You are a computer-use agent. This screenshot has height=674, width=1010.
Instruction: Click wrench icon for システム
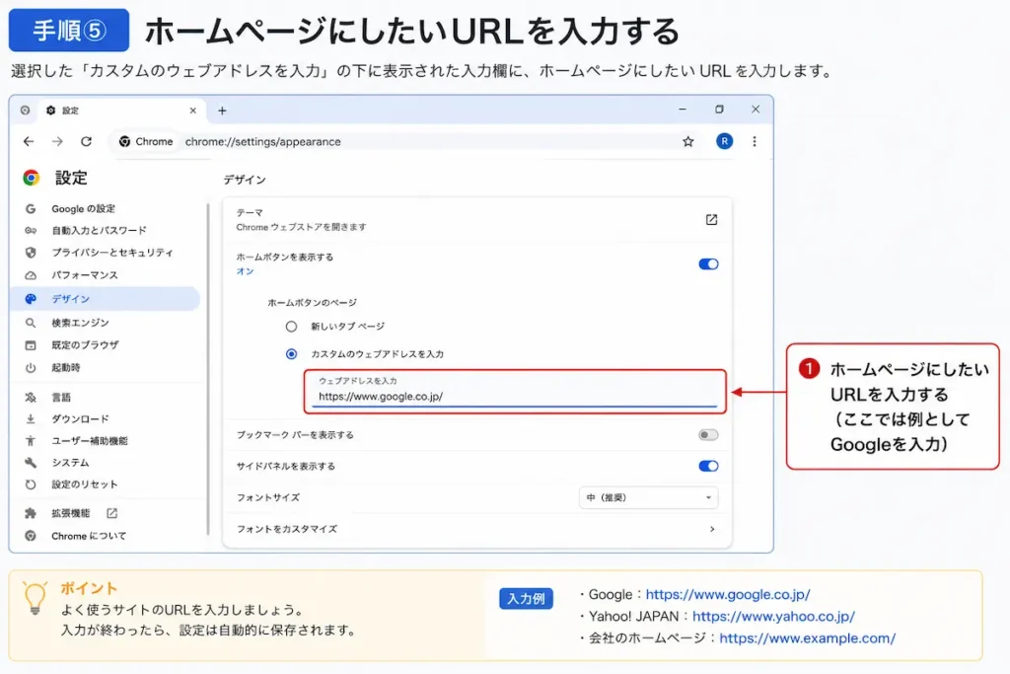(x=31, y=463)
